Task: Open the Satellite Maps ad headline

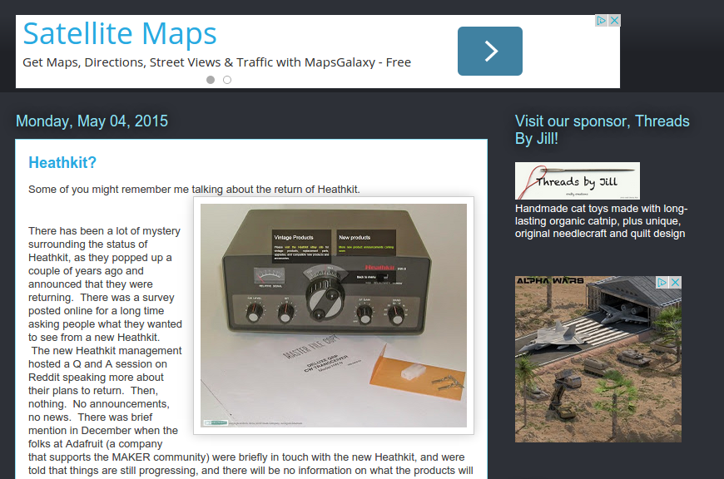Action: tap(120, 34)
